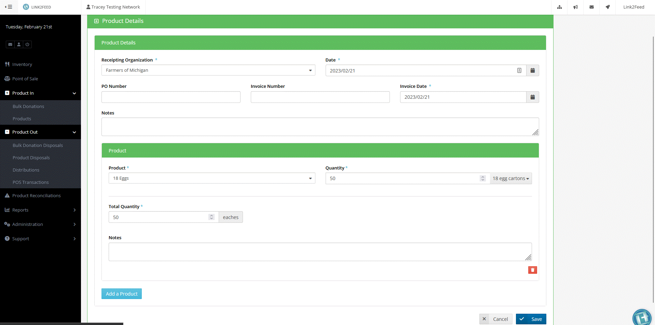This screenshot has width=655, height=325.
Task: Click inside the PO Number field
Action: tap(170, 97)
